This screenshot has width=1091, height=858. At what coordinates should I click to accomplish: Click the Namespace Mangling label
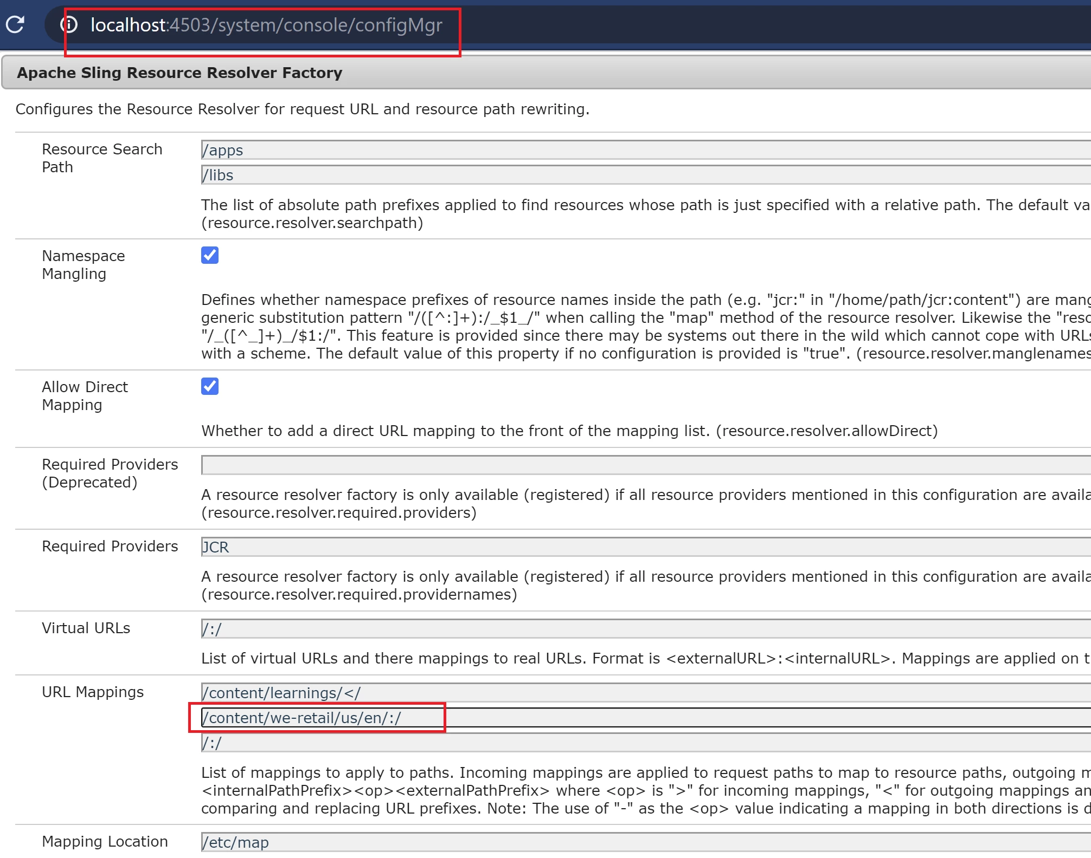[83, 264]
